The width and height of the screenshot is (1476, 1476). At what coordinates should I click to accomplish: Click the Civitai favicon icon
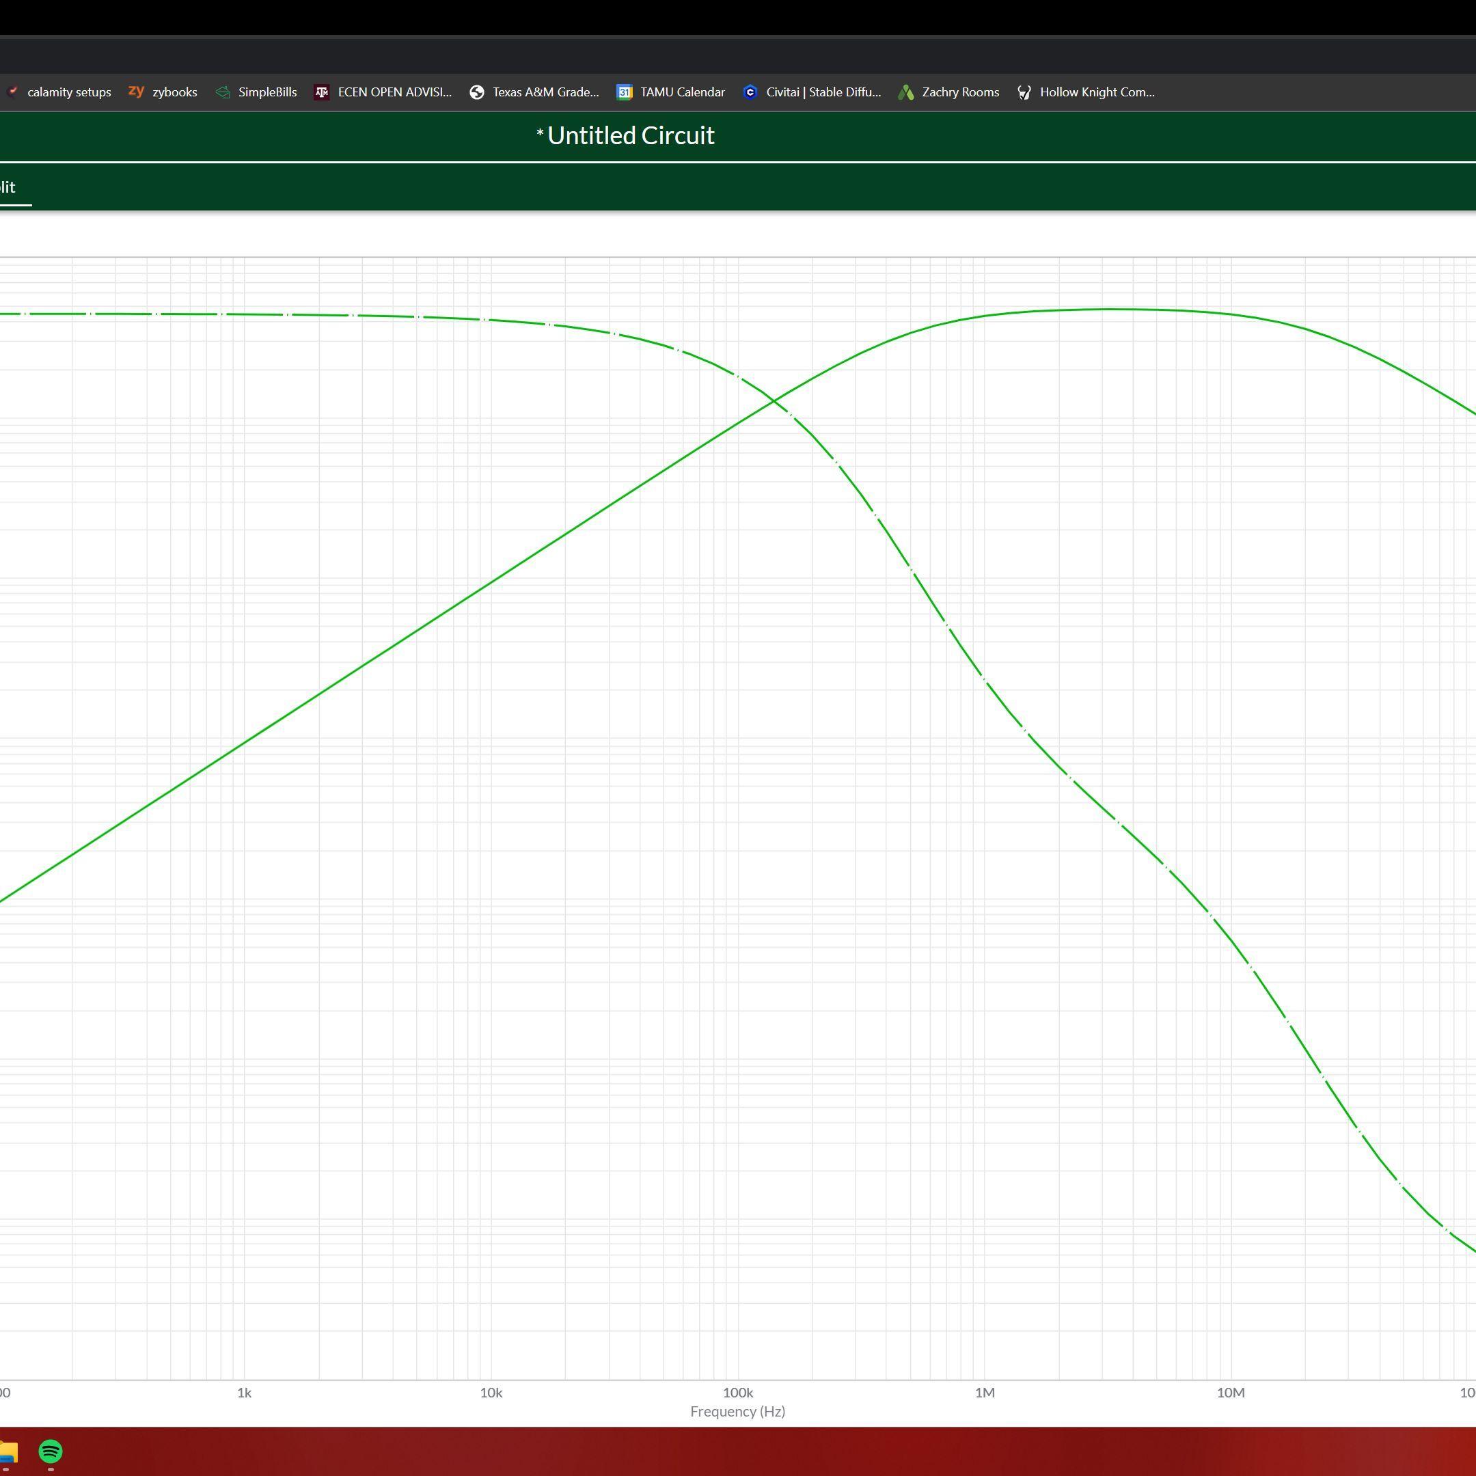point(750,92)
